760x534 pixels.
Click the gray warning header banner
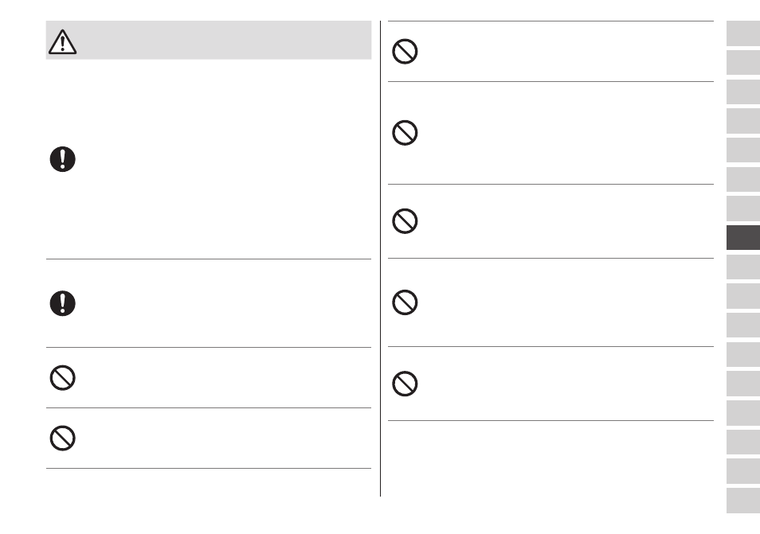209,40
